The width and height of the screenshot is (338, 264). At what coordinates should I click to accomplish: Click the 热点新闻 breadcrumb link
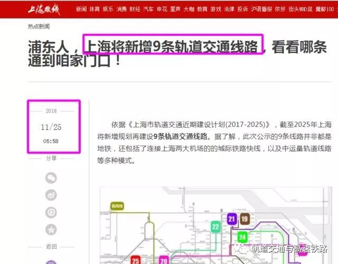39,26
